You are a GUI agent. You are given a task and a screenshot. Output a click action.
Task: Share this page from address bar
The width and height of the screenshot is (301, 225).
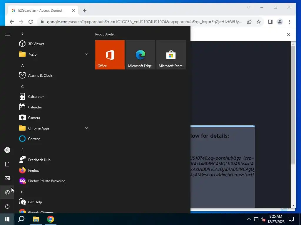pyautogui.click(x=249, y=22)
